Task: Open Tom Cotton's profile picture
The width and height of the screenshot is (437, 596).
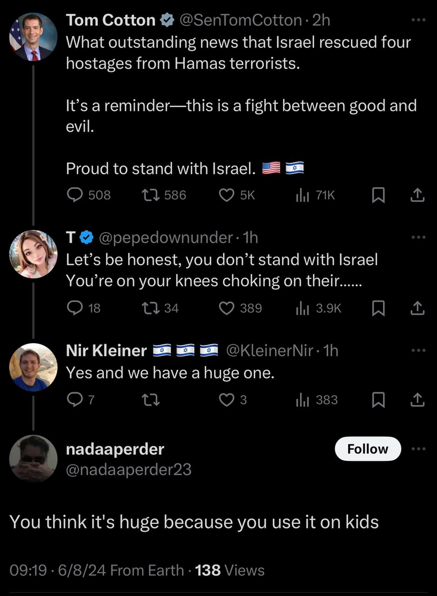Action: coord(33,37)
